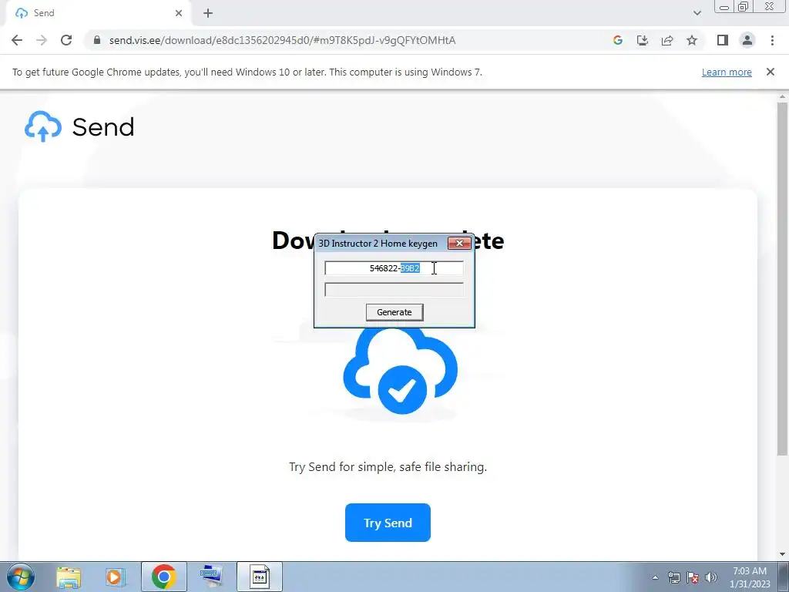Screen dimensions: 789x592
Task: View site information lock icon
Action: click(97, 40)
